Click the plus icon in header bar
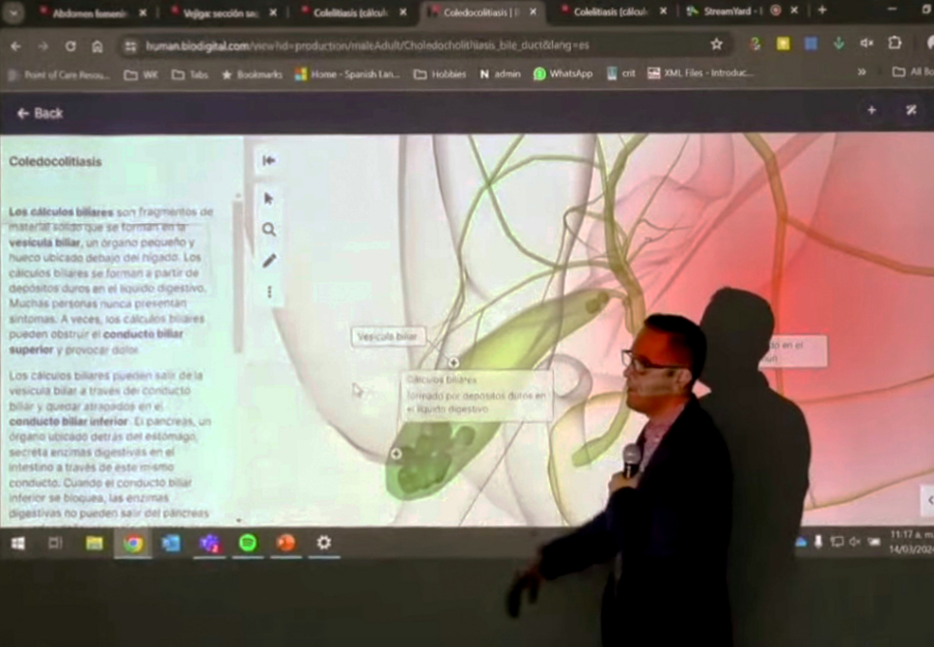This screenshot has width=934, height=647. (871, 110)
